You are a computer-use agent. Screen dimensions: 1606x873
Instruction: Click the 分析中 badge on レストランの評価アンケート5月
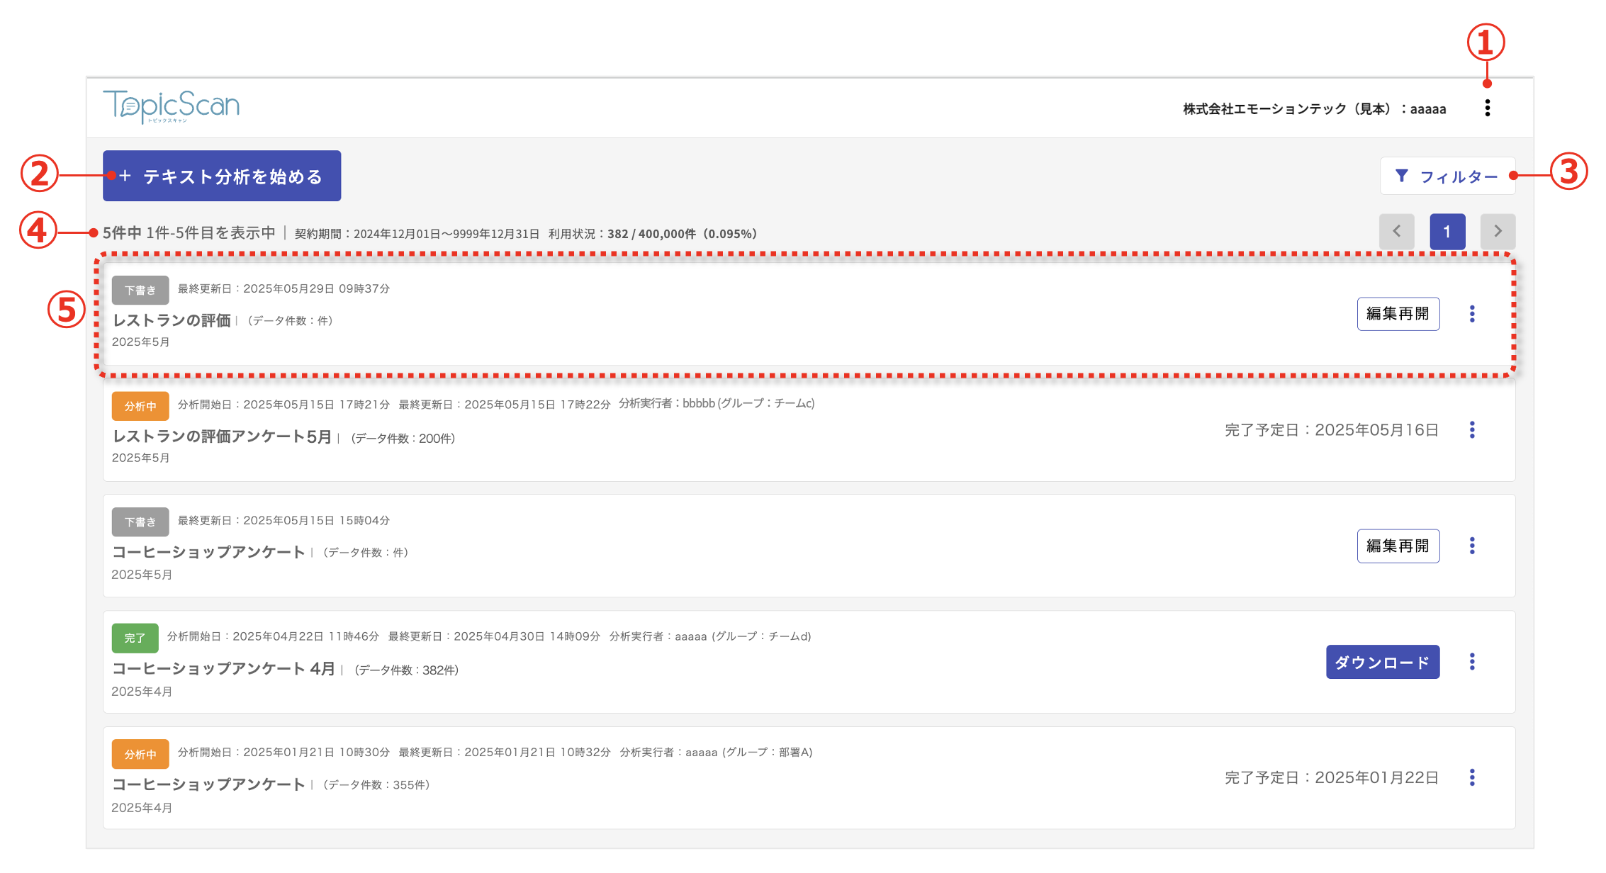(x=140, y=406)
